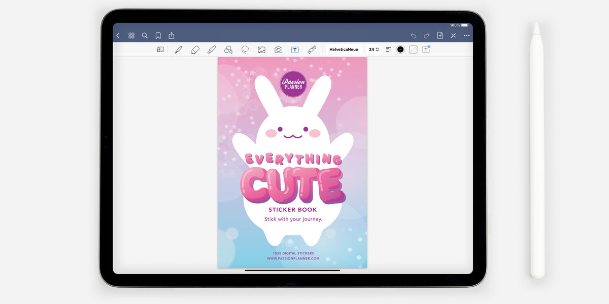
Task: Open the share and export menu
Action: click(171, 35)
